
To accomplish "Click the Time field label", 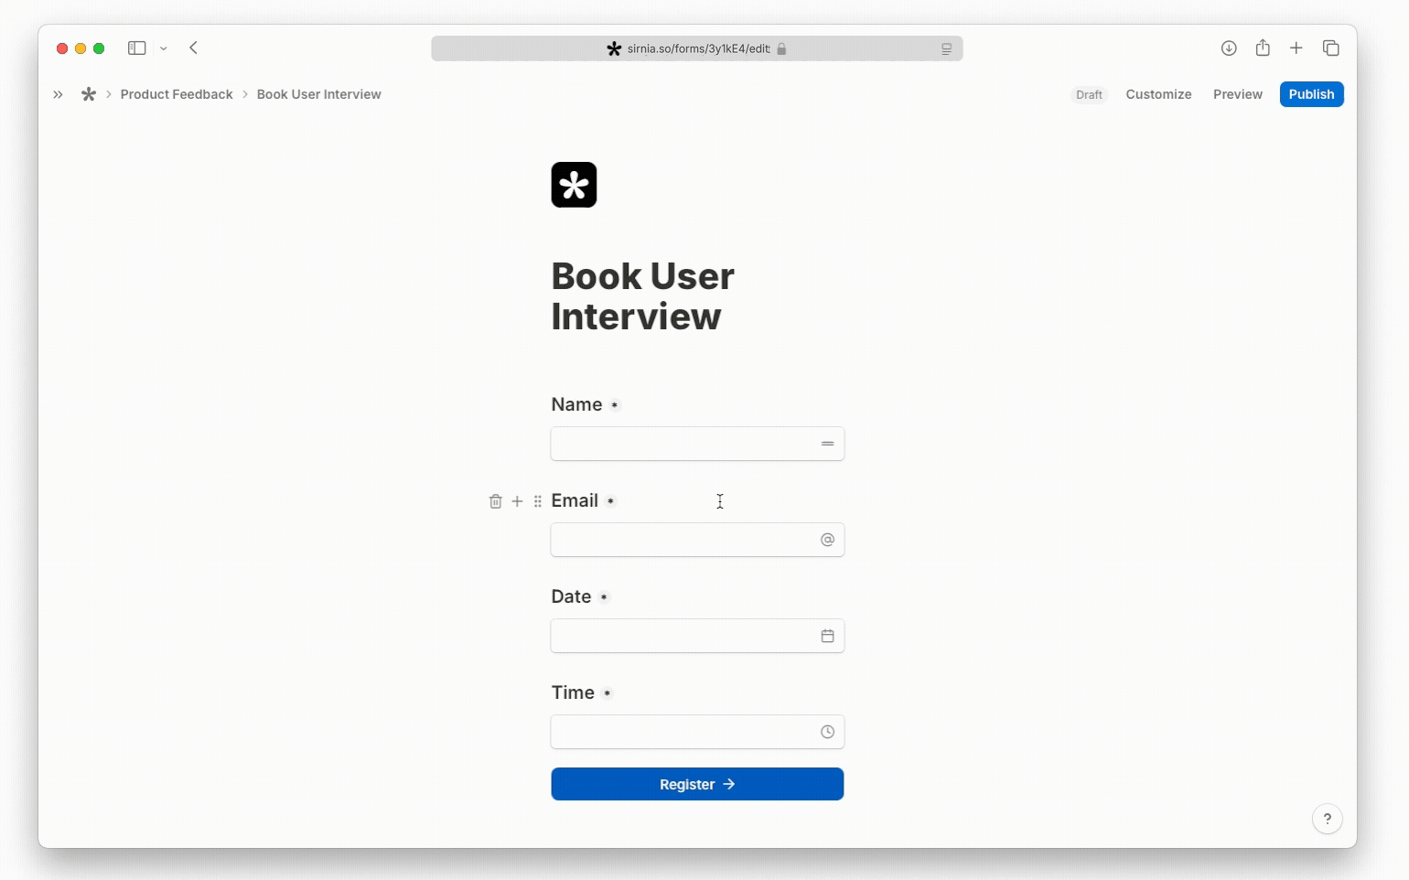I will point(573,692).
